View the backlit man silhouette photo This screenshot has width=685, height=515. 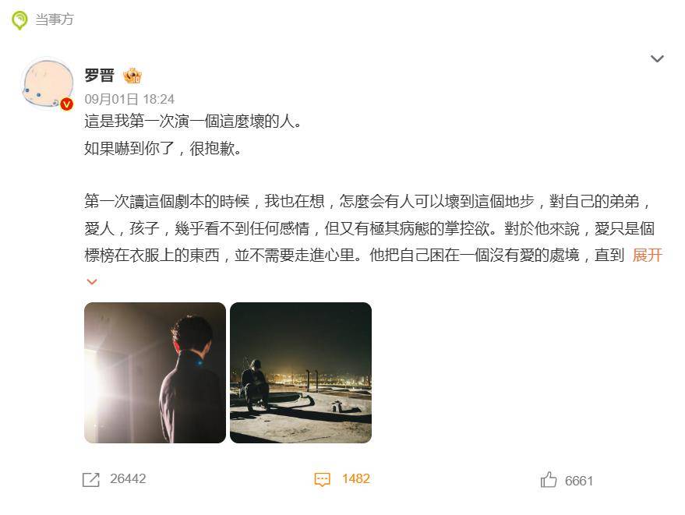pos(155,372)
